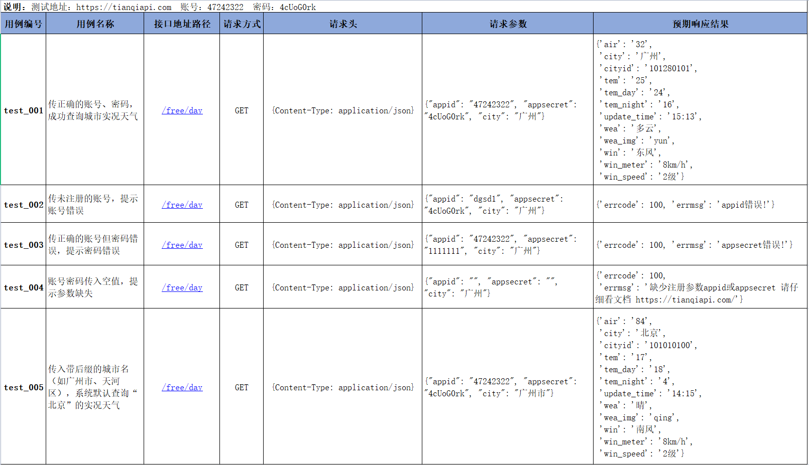Image resolution: width=809 pixels, height=465 pixels.
Task: Select the expected errcode result cell of test_003
Action: [700, 245]
